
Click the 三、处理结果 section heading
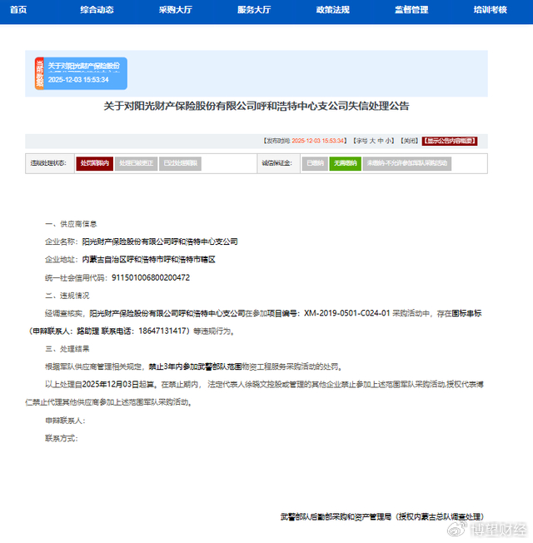[x=67, y=349]
